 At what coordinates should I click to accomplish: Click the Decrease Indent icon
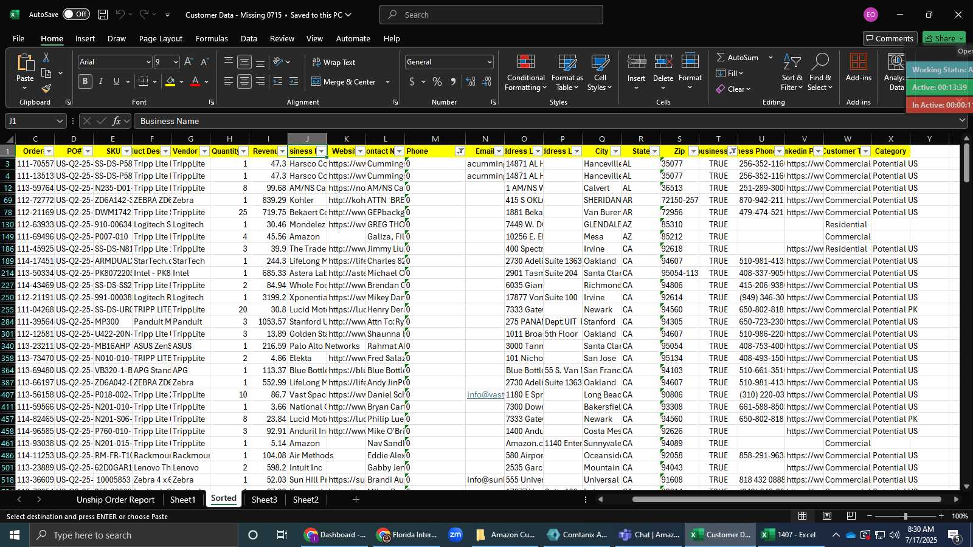pos(278,81)
